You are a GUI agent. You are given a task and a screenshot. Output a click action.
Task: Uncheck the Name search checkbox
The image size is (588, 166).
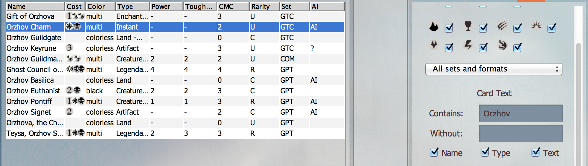(x=434, y=152)
